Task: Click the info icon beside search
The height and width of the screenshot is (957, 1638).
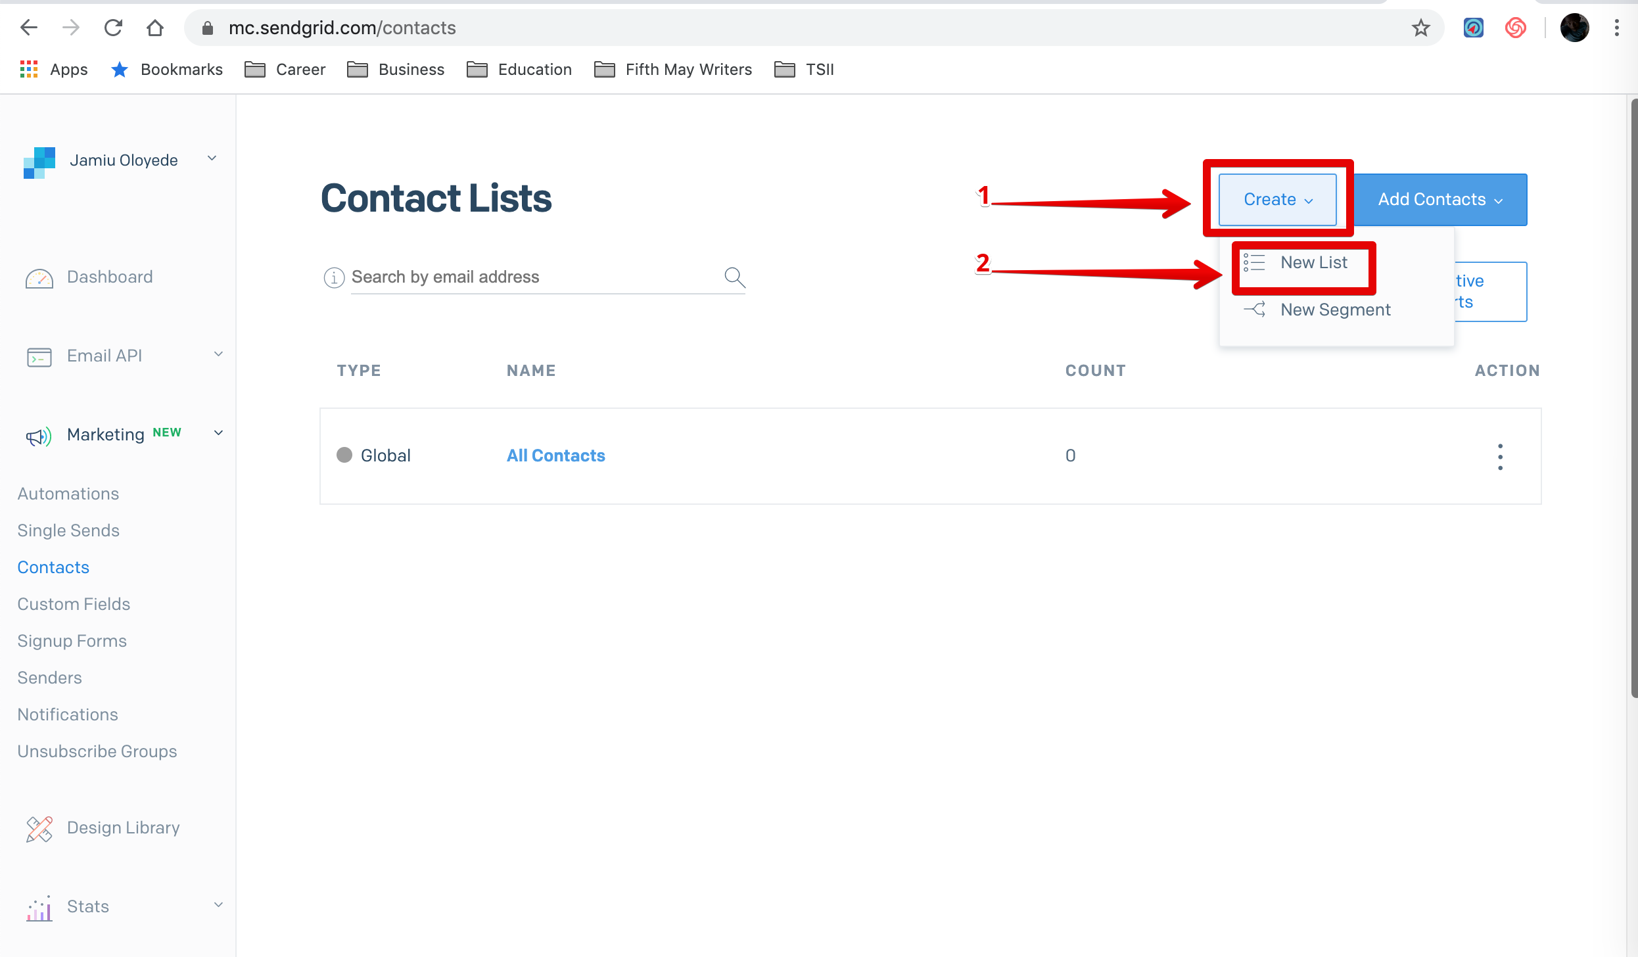Action: coord(334,277)
